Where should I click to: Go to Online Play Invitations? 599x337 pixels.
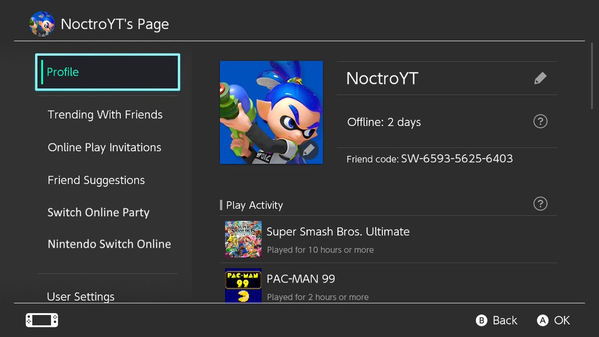pos(104,148)
